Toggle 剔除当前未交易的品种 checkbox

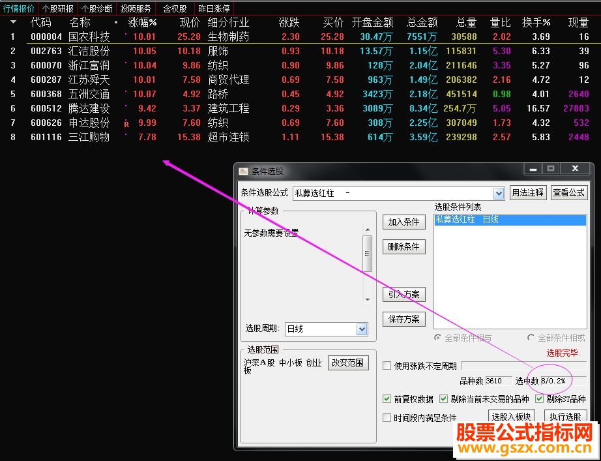[x=443, y=399]
